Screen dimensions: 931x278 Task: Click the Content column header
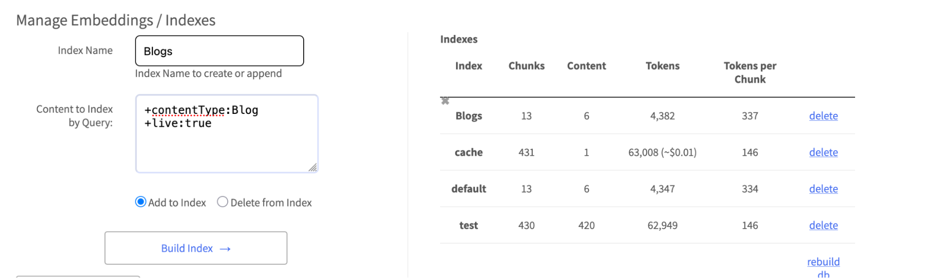pos(586,66)
